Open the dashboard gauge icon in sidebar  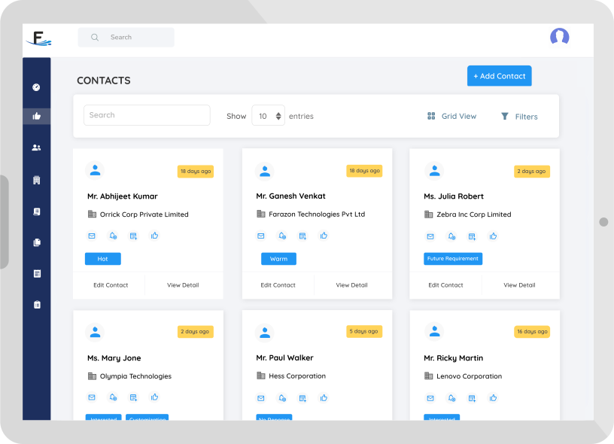pyautogui.click(x=36, y=87)
